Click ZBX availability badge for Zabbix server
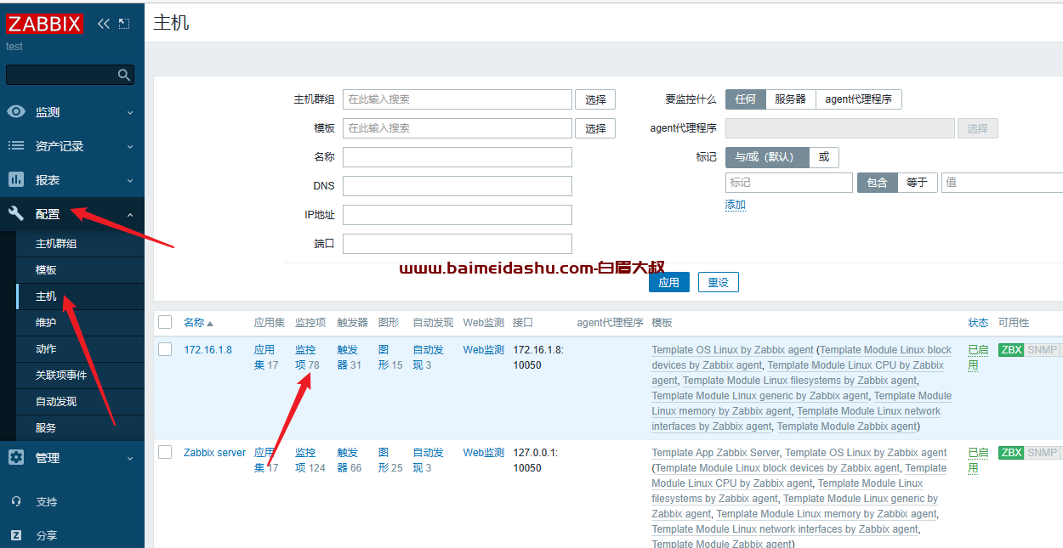This screenshot has height=548, width=1063. pyautogui.click(x=1011, y=453)
